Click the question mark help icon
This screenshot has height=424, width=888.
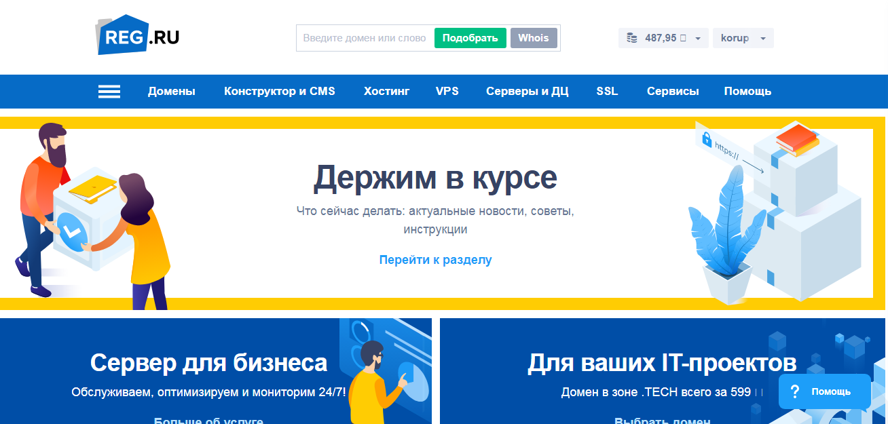tap(796, 391)
